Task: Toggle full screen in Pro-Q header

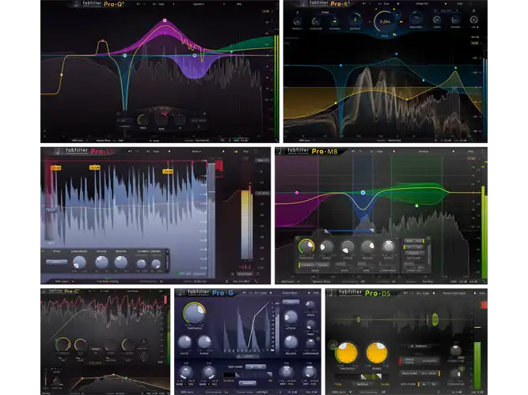Action: click(276, 4)
